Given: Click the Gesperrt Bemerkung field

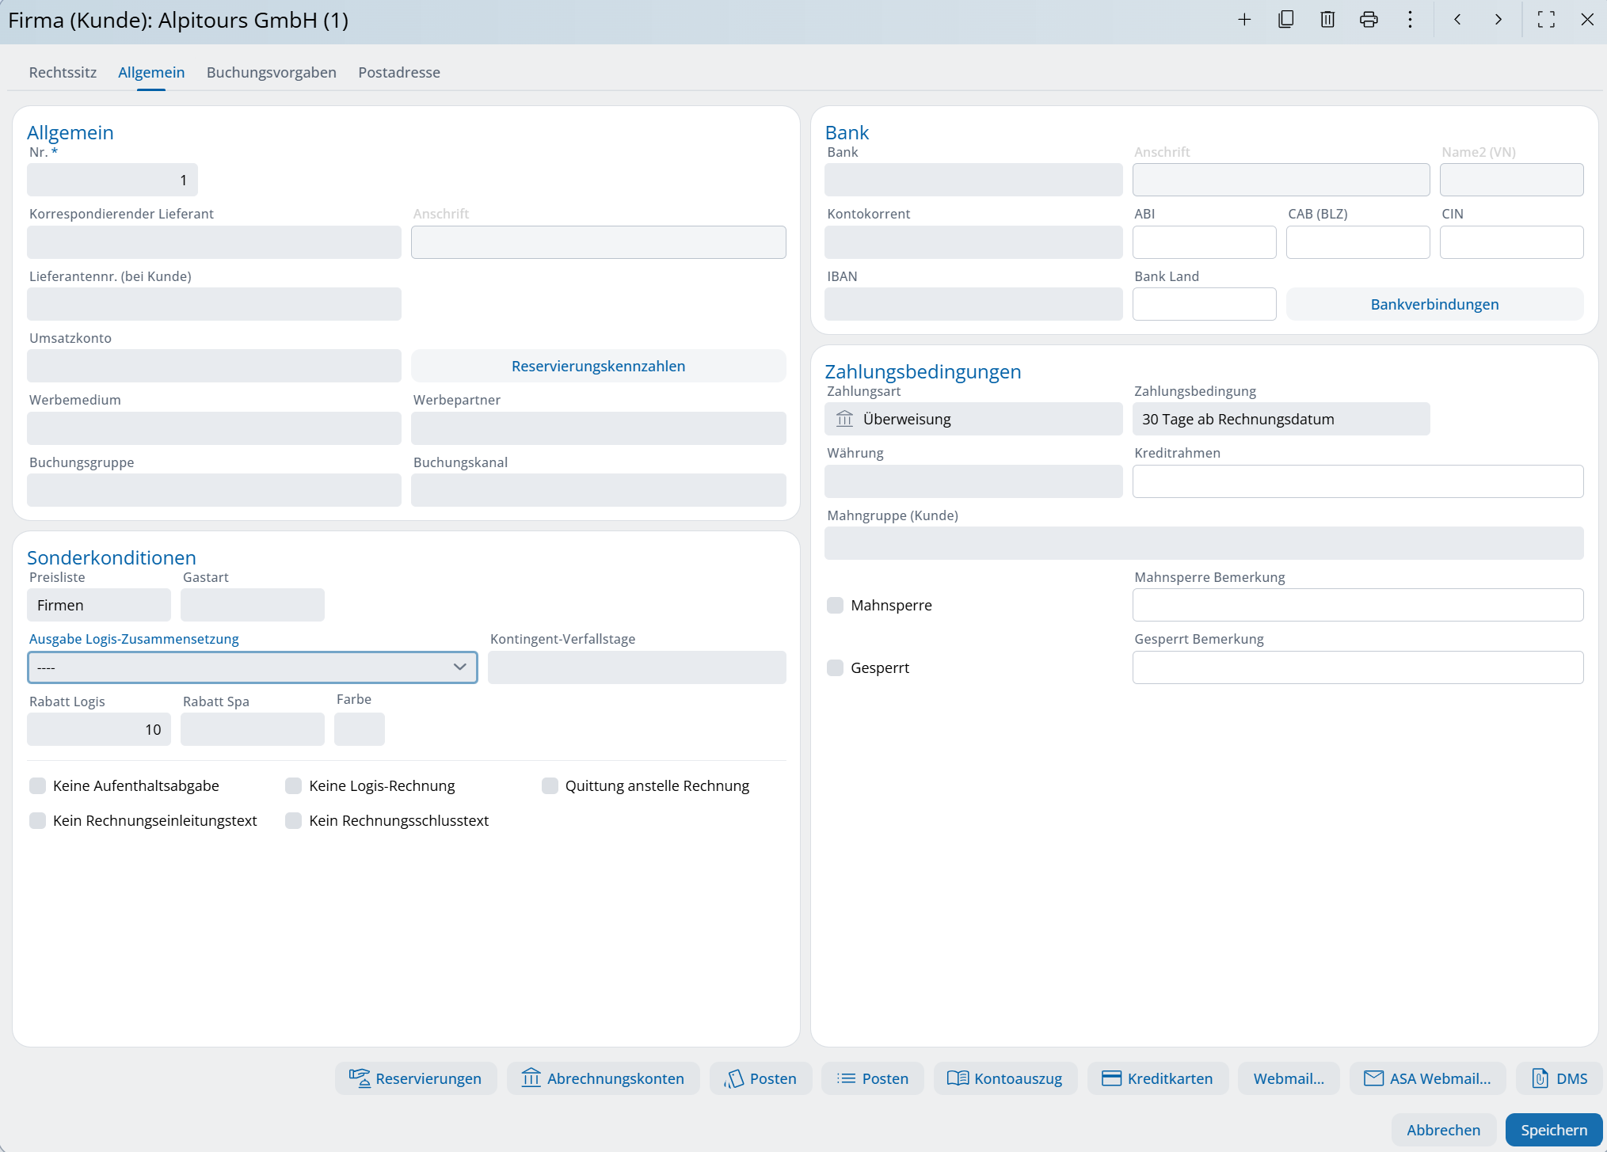Looking at the screenshot, I should 1358,667.
